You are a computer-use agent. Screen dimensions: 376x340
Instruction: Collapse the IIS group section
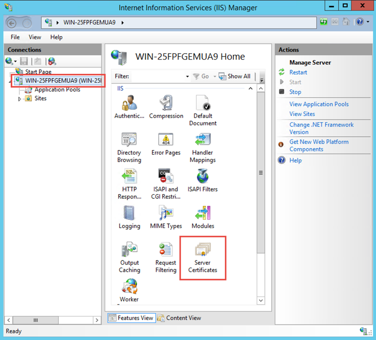pyautogui.click(x=250, y=89)
